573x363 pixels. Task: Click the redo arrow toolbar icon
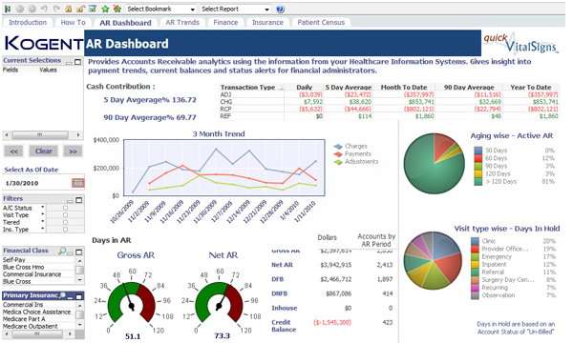tap(56, 9)
